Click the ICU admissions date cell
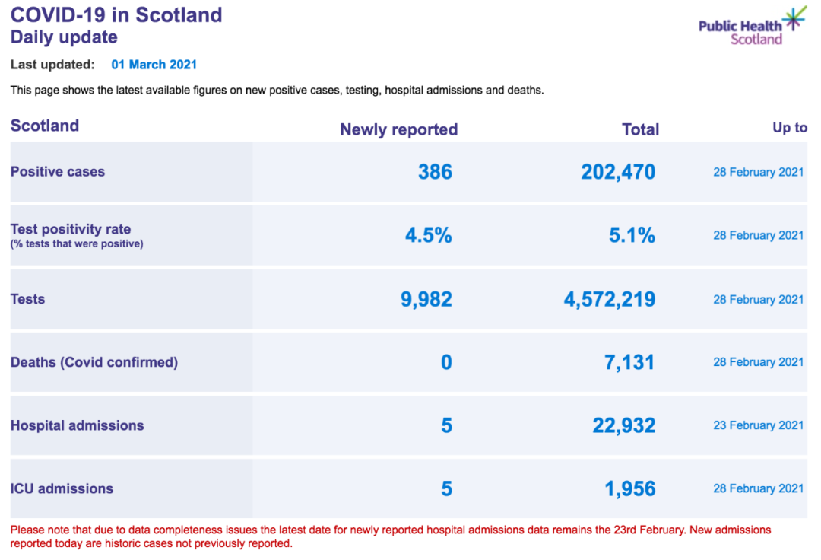821x560 pixels. click(758, 488)
